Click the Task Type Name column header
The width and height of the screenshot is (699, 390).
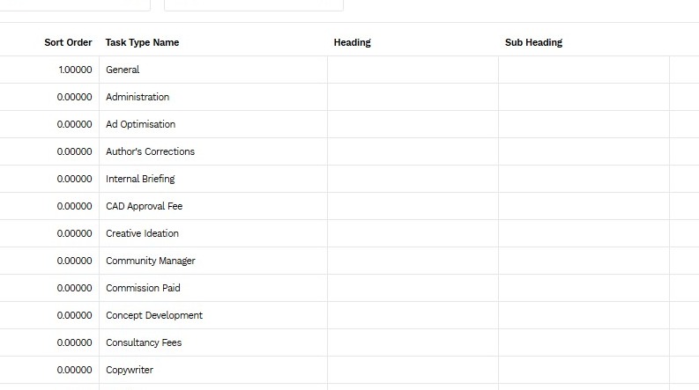click(142, 42)
